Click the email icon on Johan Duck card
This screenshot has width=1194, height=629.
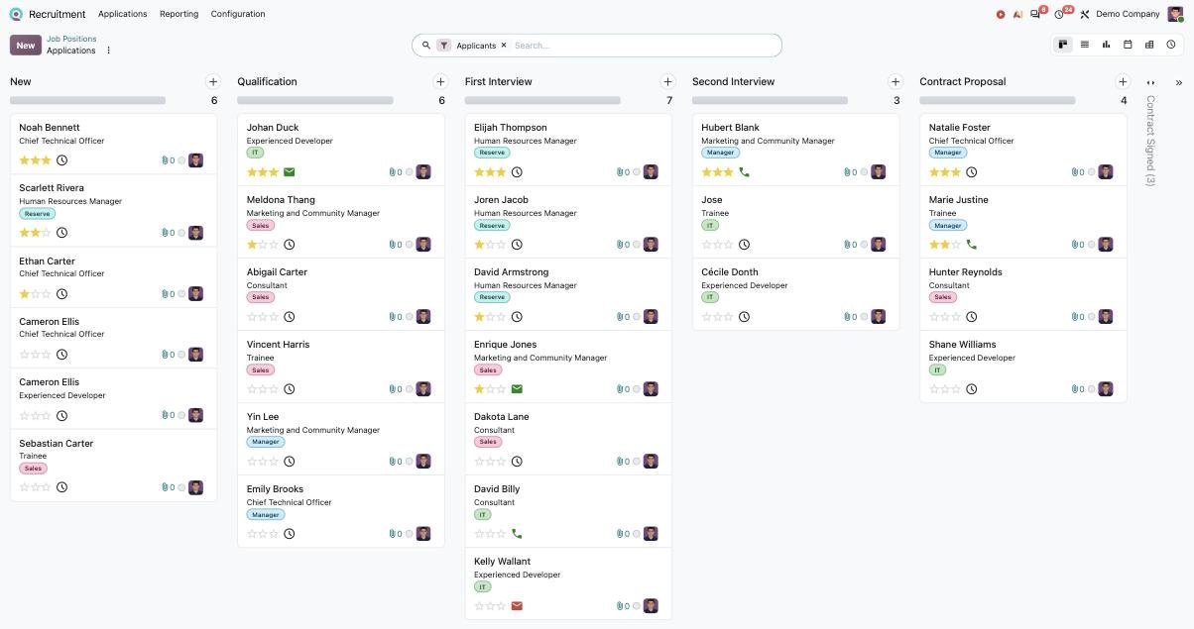[x=290, y=172]
